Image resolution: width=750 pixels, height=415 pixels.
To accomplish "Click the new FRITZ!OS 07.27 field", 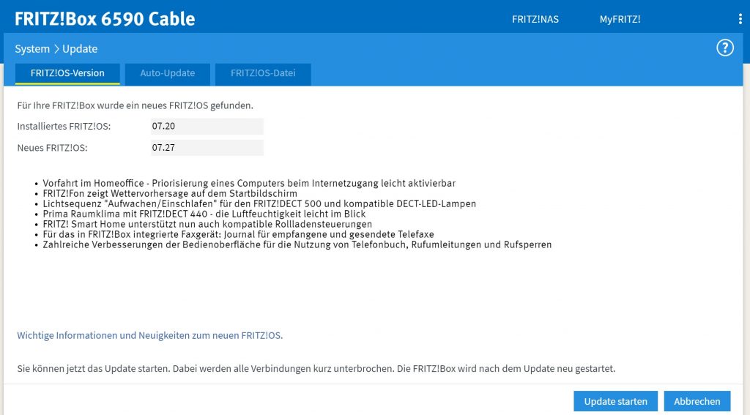I will 207,148.
